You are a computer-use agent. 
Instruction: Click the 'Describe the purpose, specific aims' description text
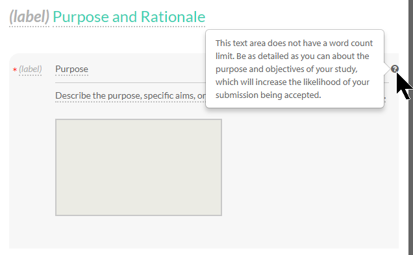coord(131,95)
